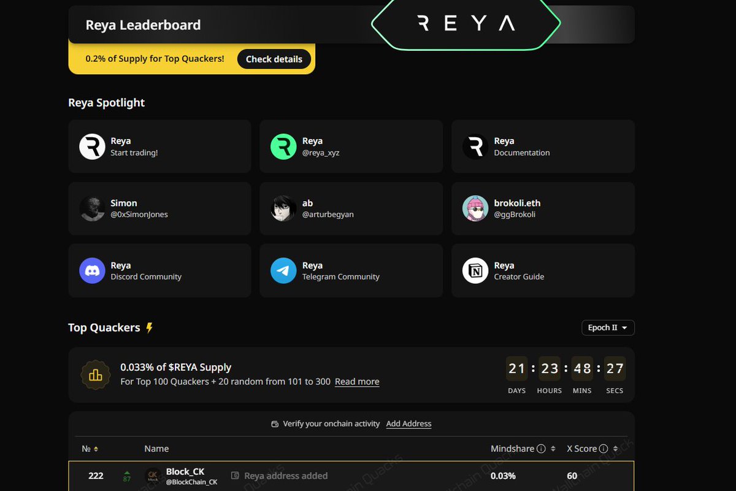The width and height of the screenshot is (736, 491).
Task: Click the Reya Start trading logo icon
Action: coord(92,147)
